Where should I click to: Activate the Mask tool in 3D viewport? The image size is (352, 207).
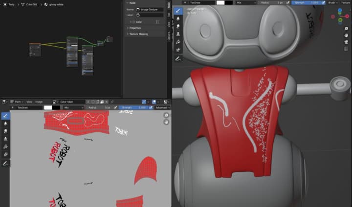click(x=178, y=49)
